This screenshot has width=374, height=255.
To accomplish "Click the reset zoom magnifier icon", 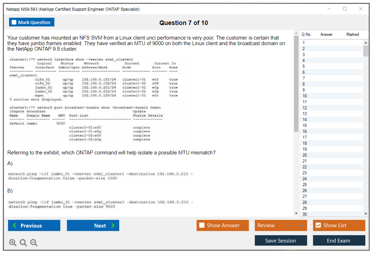I will pyautogui.click(x=23, y=243).
